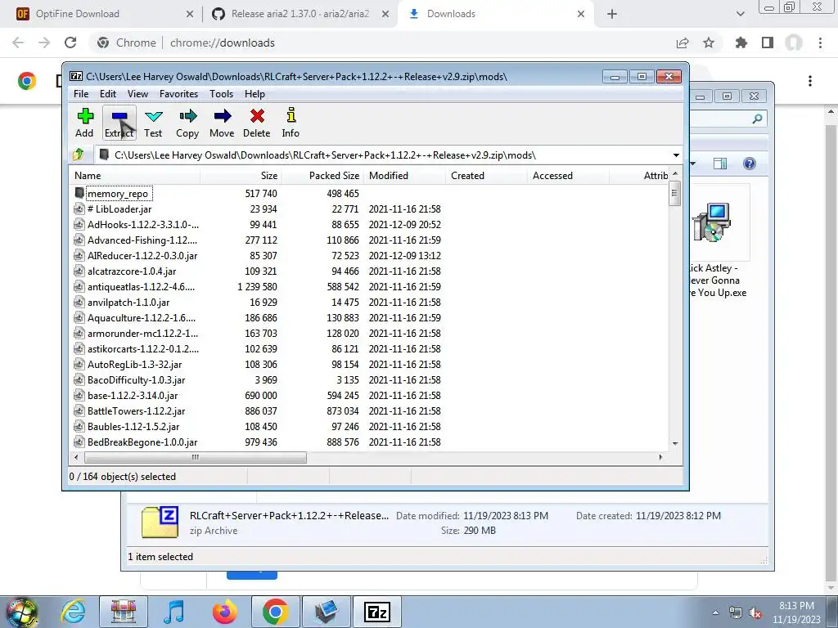Click the file list vertical scrollbar thumb
Image resolution: width=838 pixels, height=628 pixels.
click(674, 193)
